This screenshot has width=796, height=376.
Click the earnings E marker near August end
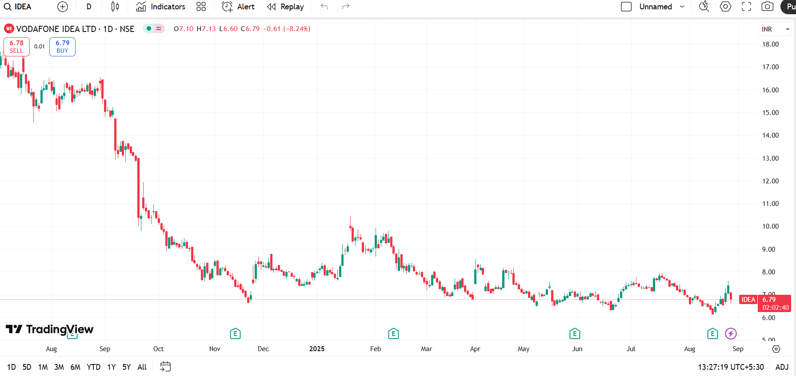click(712, 333)
